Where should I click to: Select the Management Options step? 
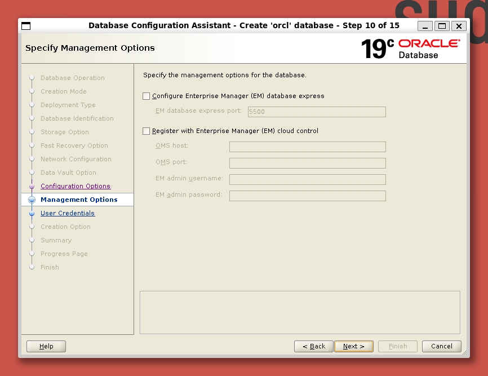[x=79, y=200]
